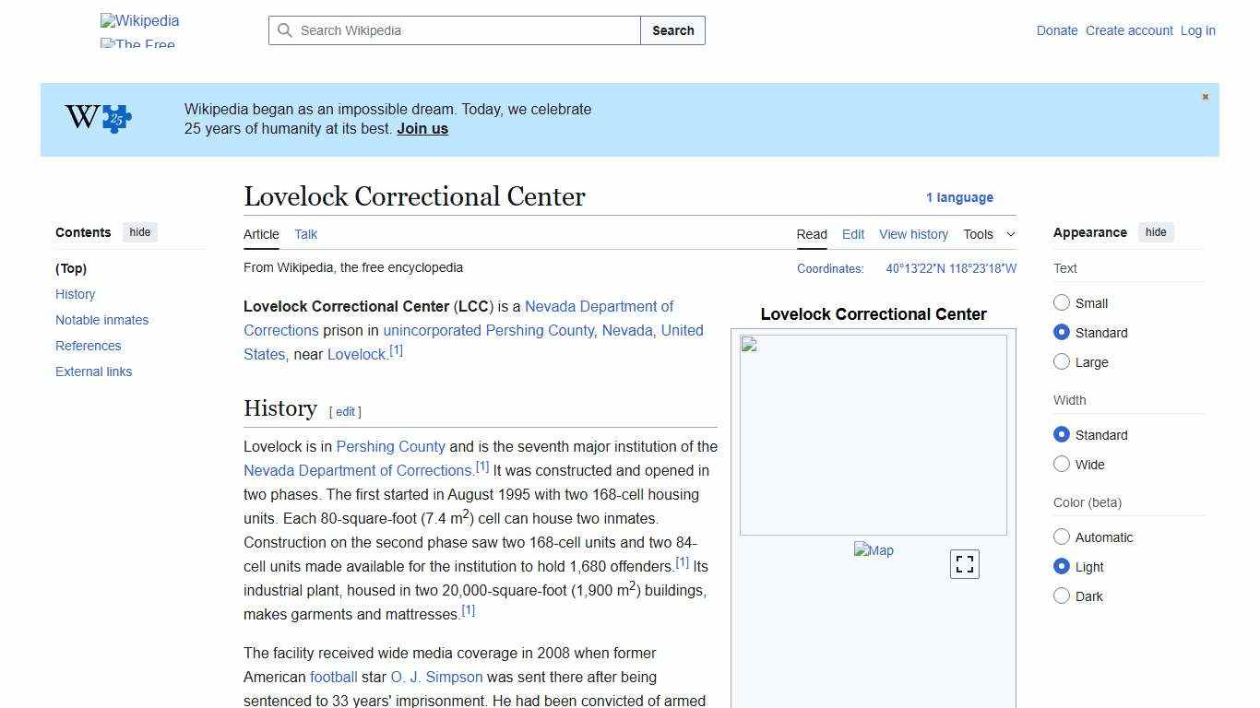This screenshot has width=1260, height=708.
Task: Open the View history tab
Action: click(913, 234)
